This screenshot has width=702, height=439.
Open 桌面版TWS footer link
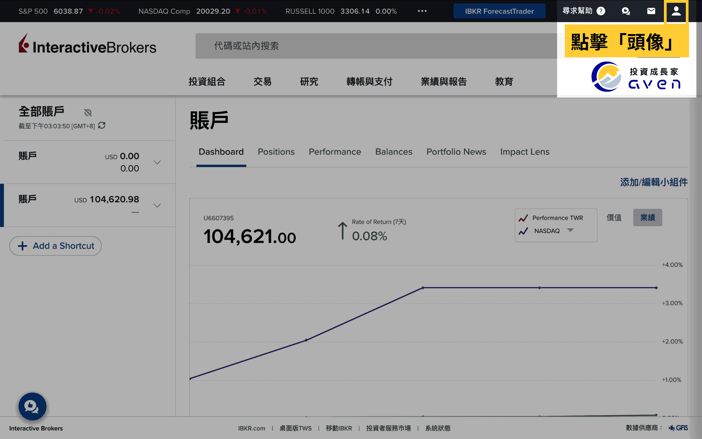tap(296, 428)
